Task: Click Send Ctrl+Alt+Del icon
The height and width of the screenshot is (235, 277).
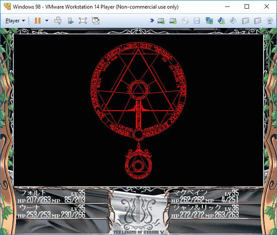Action: click(58, 21)
